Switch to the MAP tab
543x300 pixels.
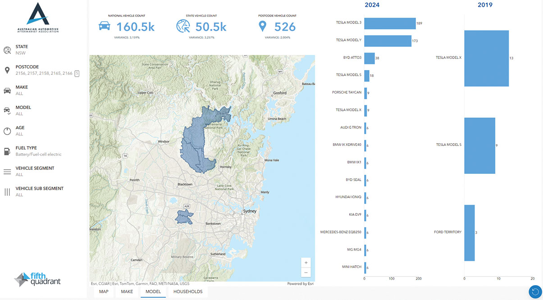point(104,291)
